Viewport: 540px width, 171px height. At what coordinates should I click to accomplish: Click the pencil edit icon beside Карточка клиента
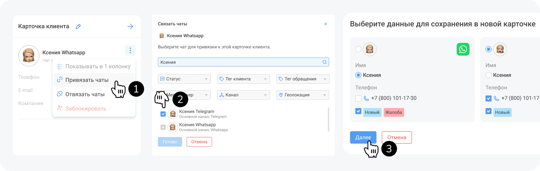click(x=78, y=26)
